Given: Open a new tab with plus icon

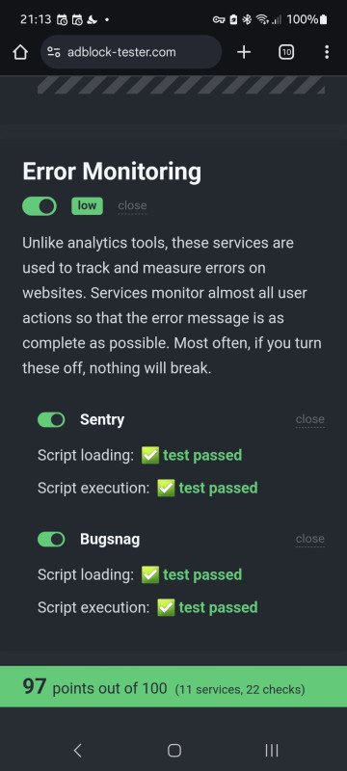Looking at the screenshot, I should [244, 52].
